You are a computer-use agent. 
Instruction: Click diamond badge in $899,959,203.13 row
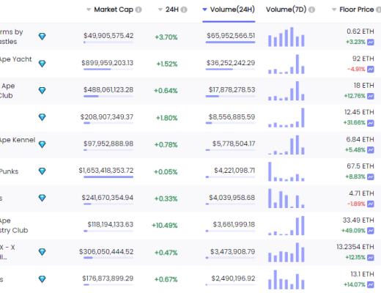[42, 64]
